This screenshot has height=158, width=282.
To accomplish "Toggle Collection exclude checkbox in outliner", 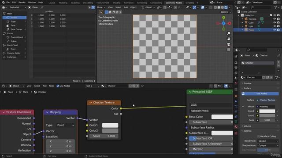I will tap(271, 15).
